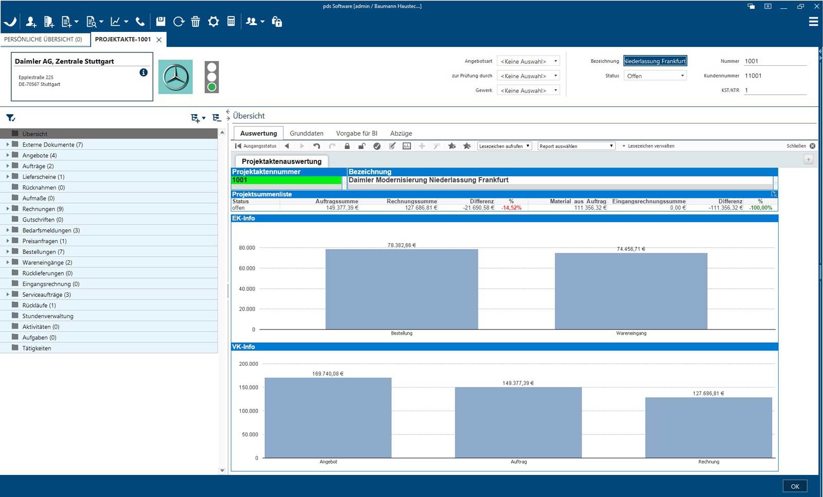Click the collapse tree nodes icon

point(217,118)
